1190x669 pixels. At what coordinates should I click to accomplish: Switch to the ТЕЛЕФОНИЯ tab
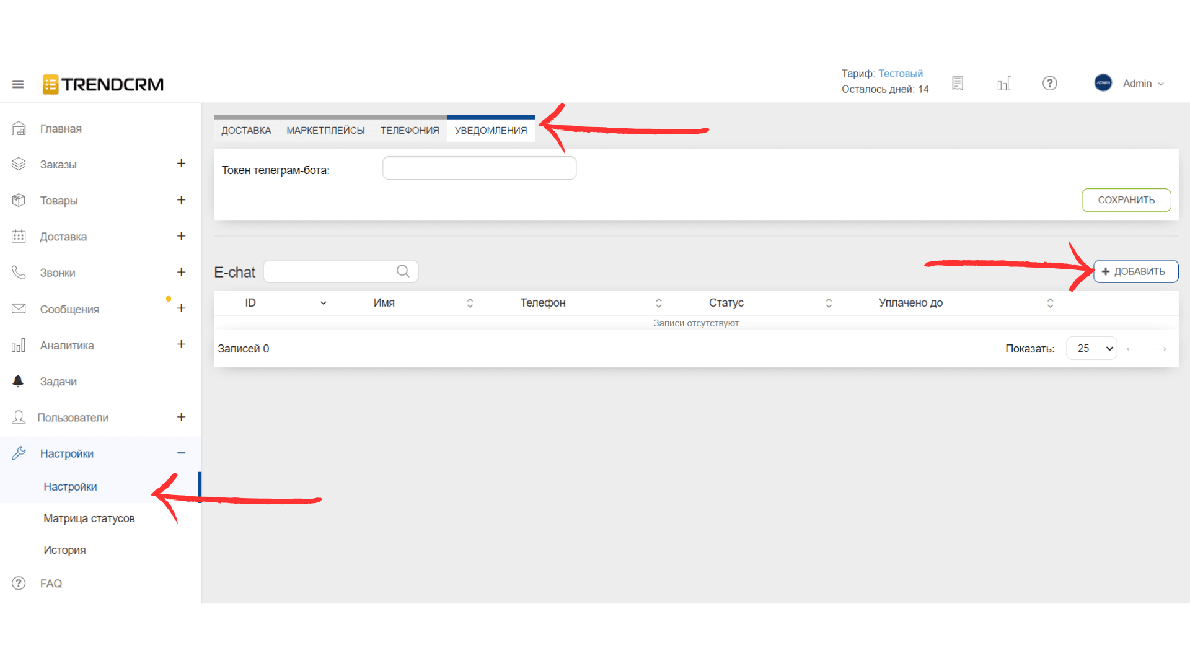[410, 130]
